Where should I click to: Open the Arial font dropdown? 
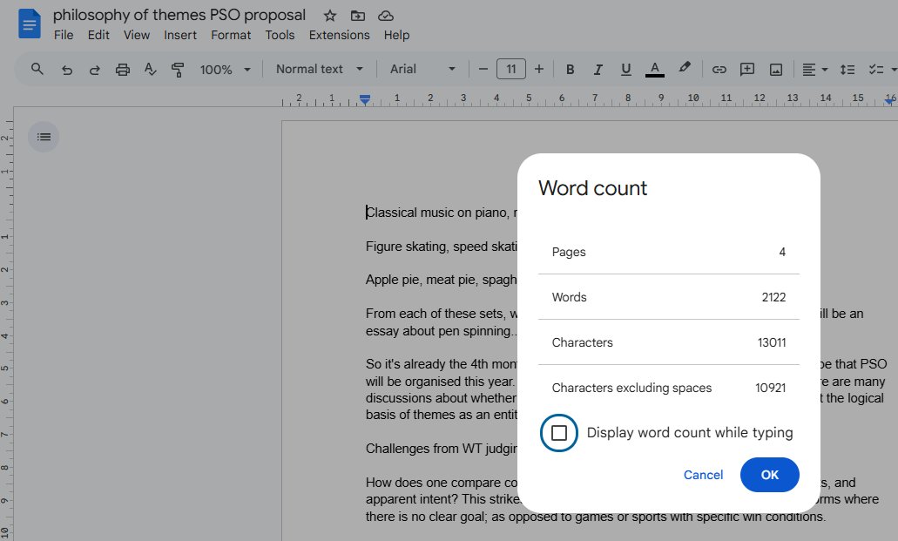(422, 70)
